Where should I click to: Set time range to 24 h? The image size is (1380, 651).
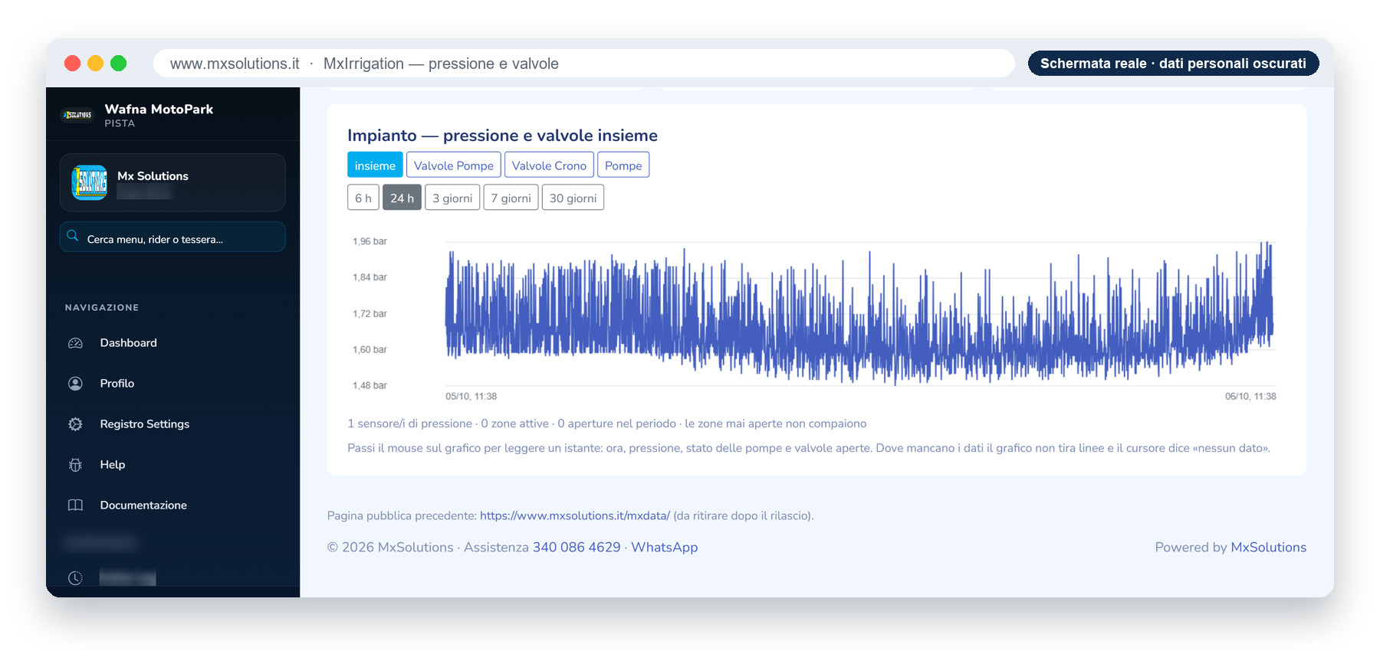click(402, 198)
